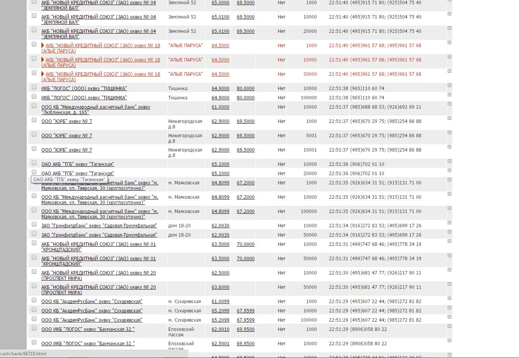Click plus icon in Земляной вал 65.0000 row
The width and height of the screenshot is (519, 358).
(x=449, y=1)
